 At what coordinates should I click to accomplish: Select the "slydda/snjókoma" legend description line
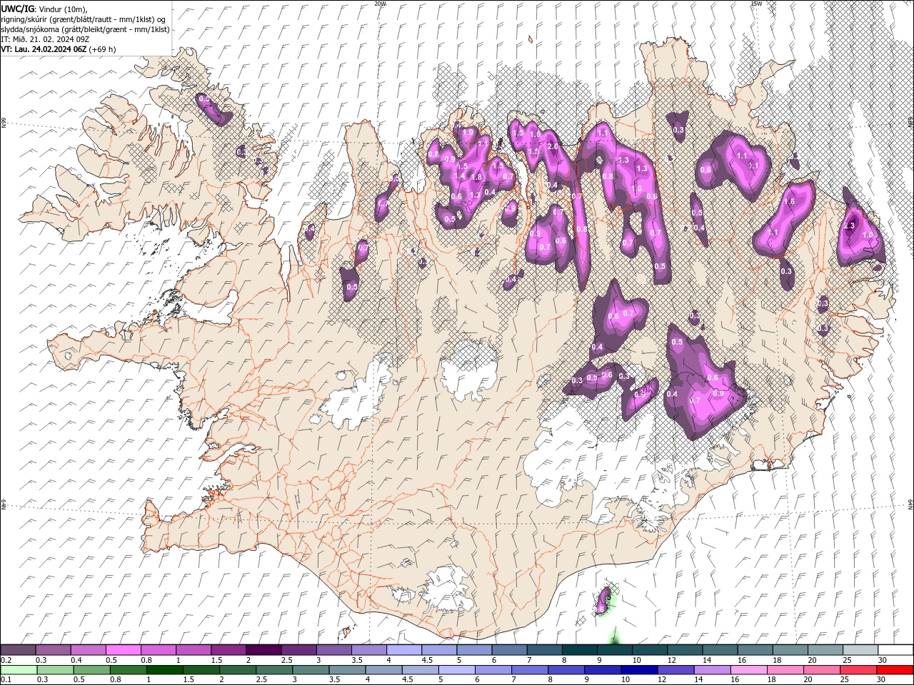pyautogui.click(x=86, y=29)
